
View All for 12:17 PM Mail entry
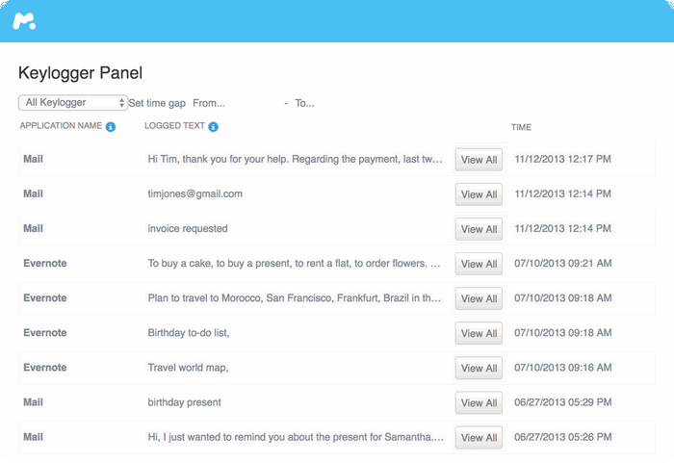click(x=479, y=160)
